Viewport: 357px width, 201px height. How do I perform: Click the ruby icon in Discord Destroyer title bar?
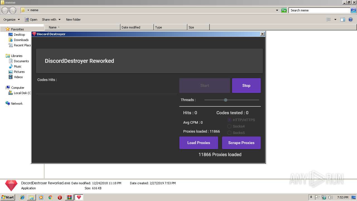(x=34, y=34)
